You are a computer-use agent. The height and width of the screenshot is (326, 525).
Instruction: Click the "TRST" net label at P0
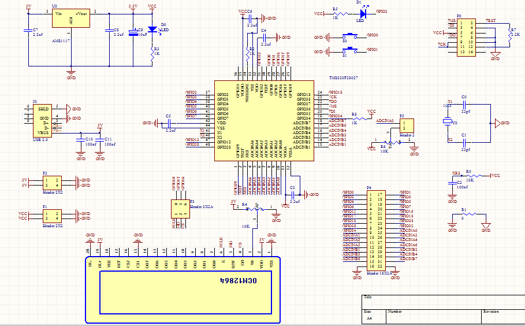click(x=491, y=21)
